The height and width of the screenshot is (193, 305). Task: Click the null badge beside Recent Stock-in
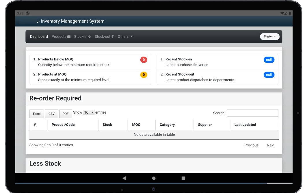pyautogui.click(x=269, y=60)
